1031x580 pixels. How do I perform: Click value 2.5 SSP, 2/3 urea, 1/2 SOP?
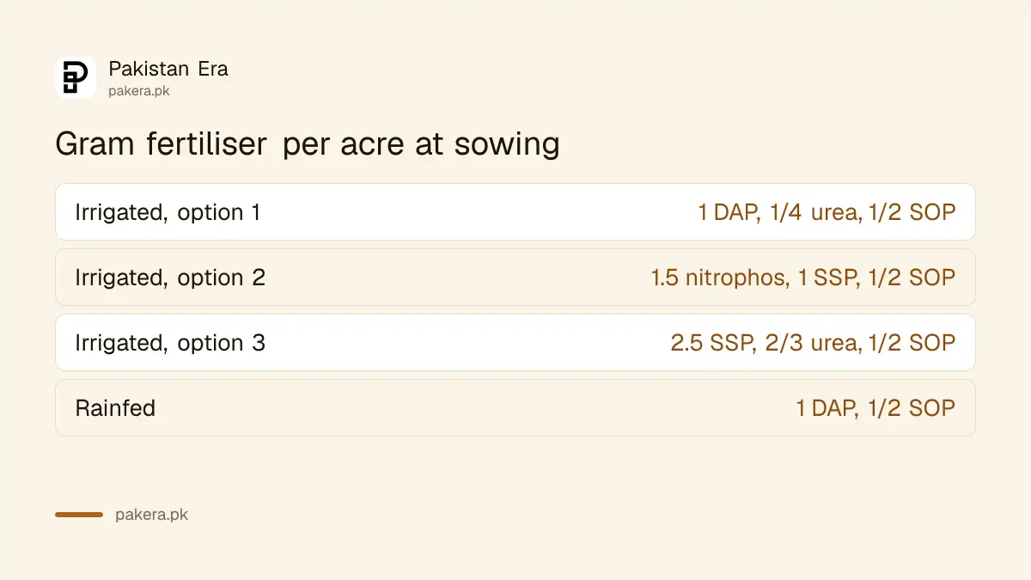(813, 343)
